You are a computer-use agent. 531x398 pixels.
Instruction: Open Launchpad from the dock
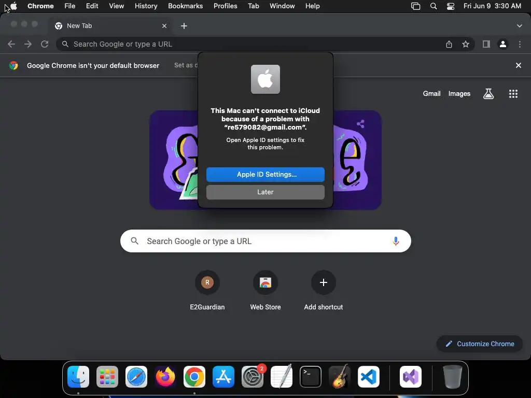107,377
